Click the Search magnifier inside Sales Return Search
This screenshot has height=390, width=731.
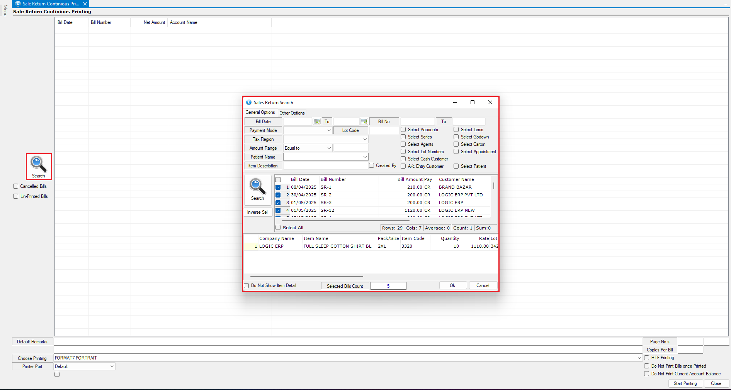click(x=257, y=187)
